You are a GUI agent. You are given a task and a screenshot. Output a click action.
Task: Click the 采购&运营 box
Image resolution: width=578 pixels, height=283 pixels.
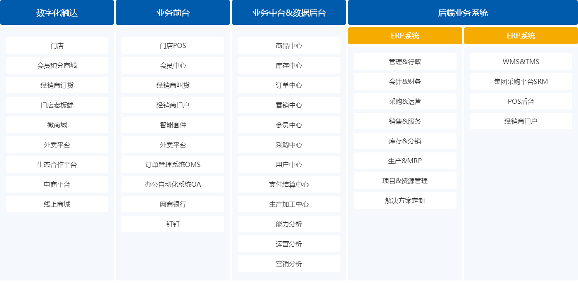point(405,101)
